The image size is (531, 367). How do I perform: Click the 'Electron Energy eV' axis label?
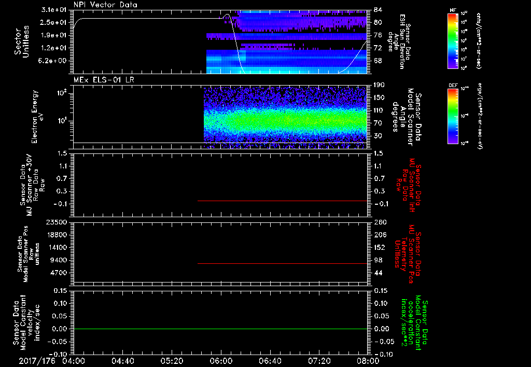[37, 117]
